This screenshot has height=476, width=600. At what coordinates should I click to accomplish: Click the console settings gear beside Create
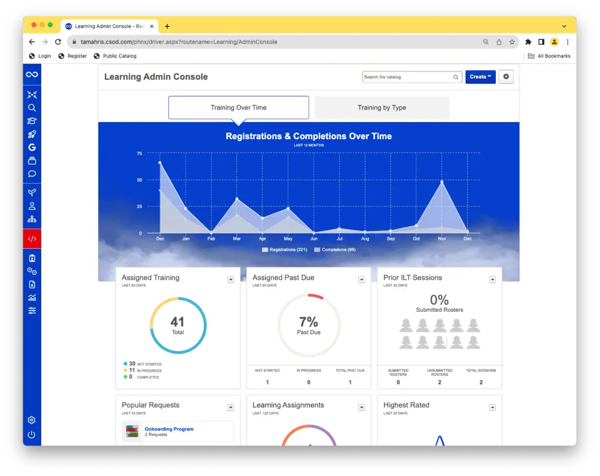coord(506,77)
